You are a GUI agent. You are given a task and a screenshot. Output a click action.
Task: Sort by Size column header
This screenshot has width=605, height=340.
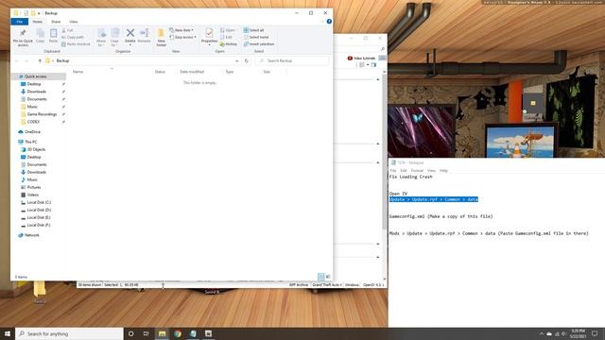click(267, 72)
